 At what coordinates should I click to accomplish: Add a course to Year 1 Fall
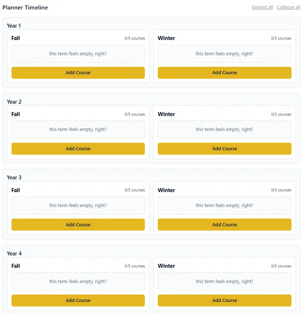point(78,73)
